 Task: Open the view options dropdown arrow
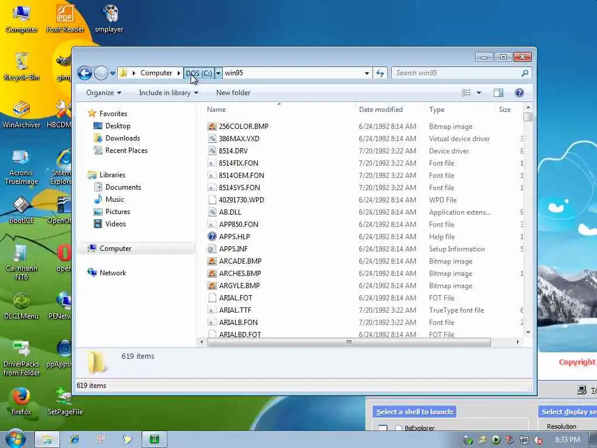479,93
